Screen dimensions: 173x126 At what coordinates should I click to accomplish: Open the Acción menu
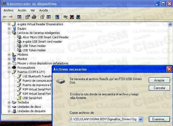[22, 10]
